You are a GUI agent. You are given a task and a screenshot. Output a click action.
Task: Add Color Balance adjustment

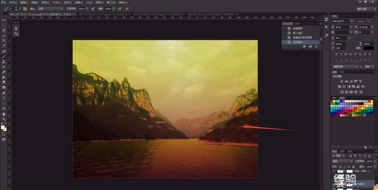point(344,87)
